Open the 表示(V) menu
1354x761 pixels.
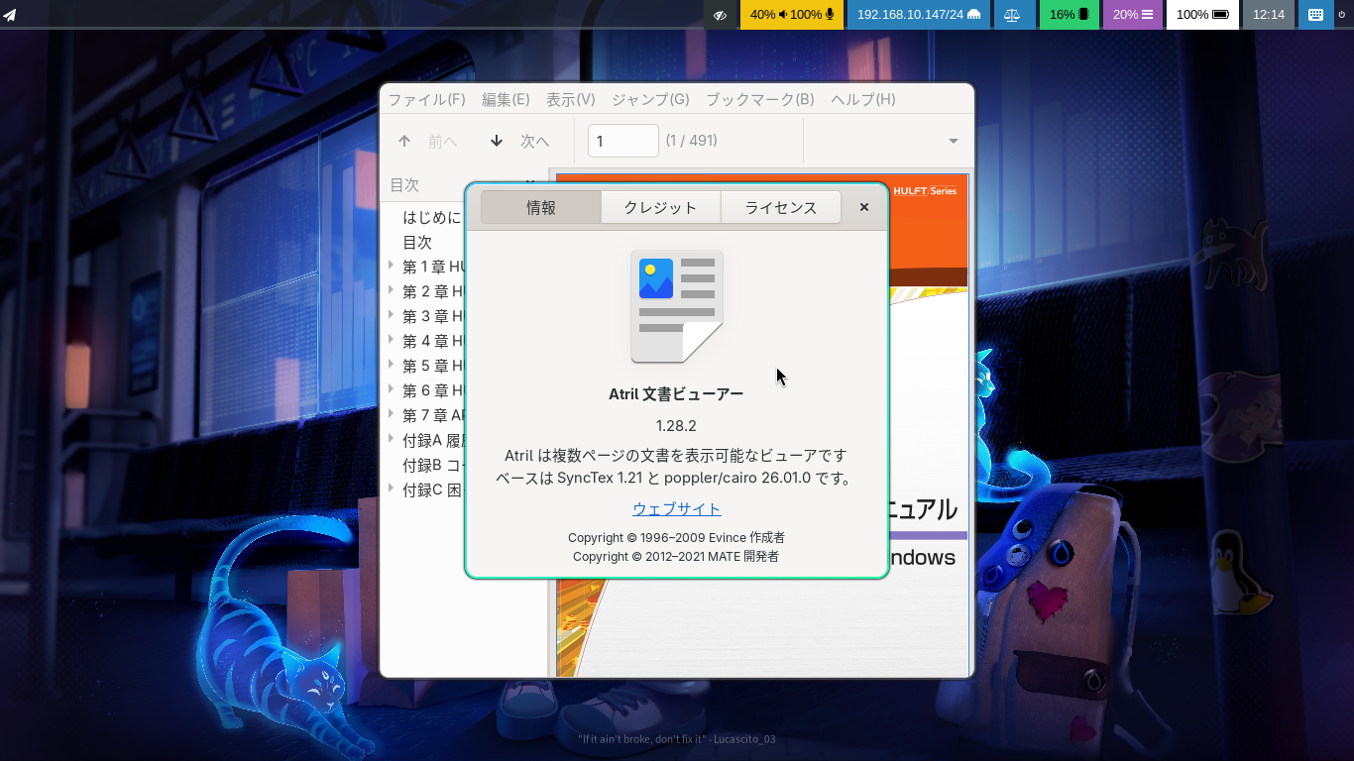(571, 99)
